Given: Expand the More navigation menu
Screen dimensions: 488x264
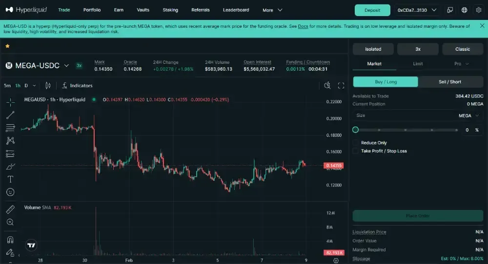Looking at the screenshot, I should (x=272, y=10).
